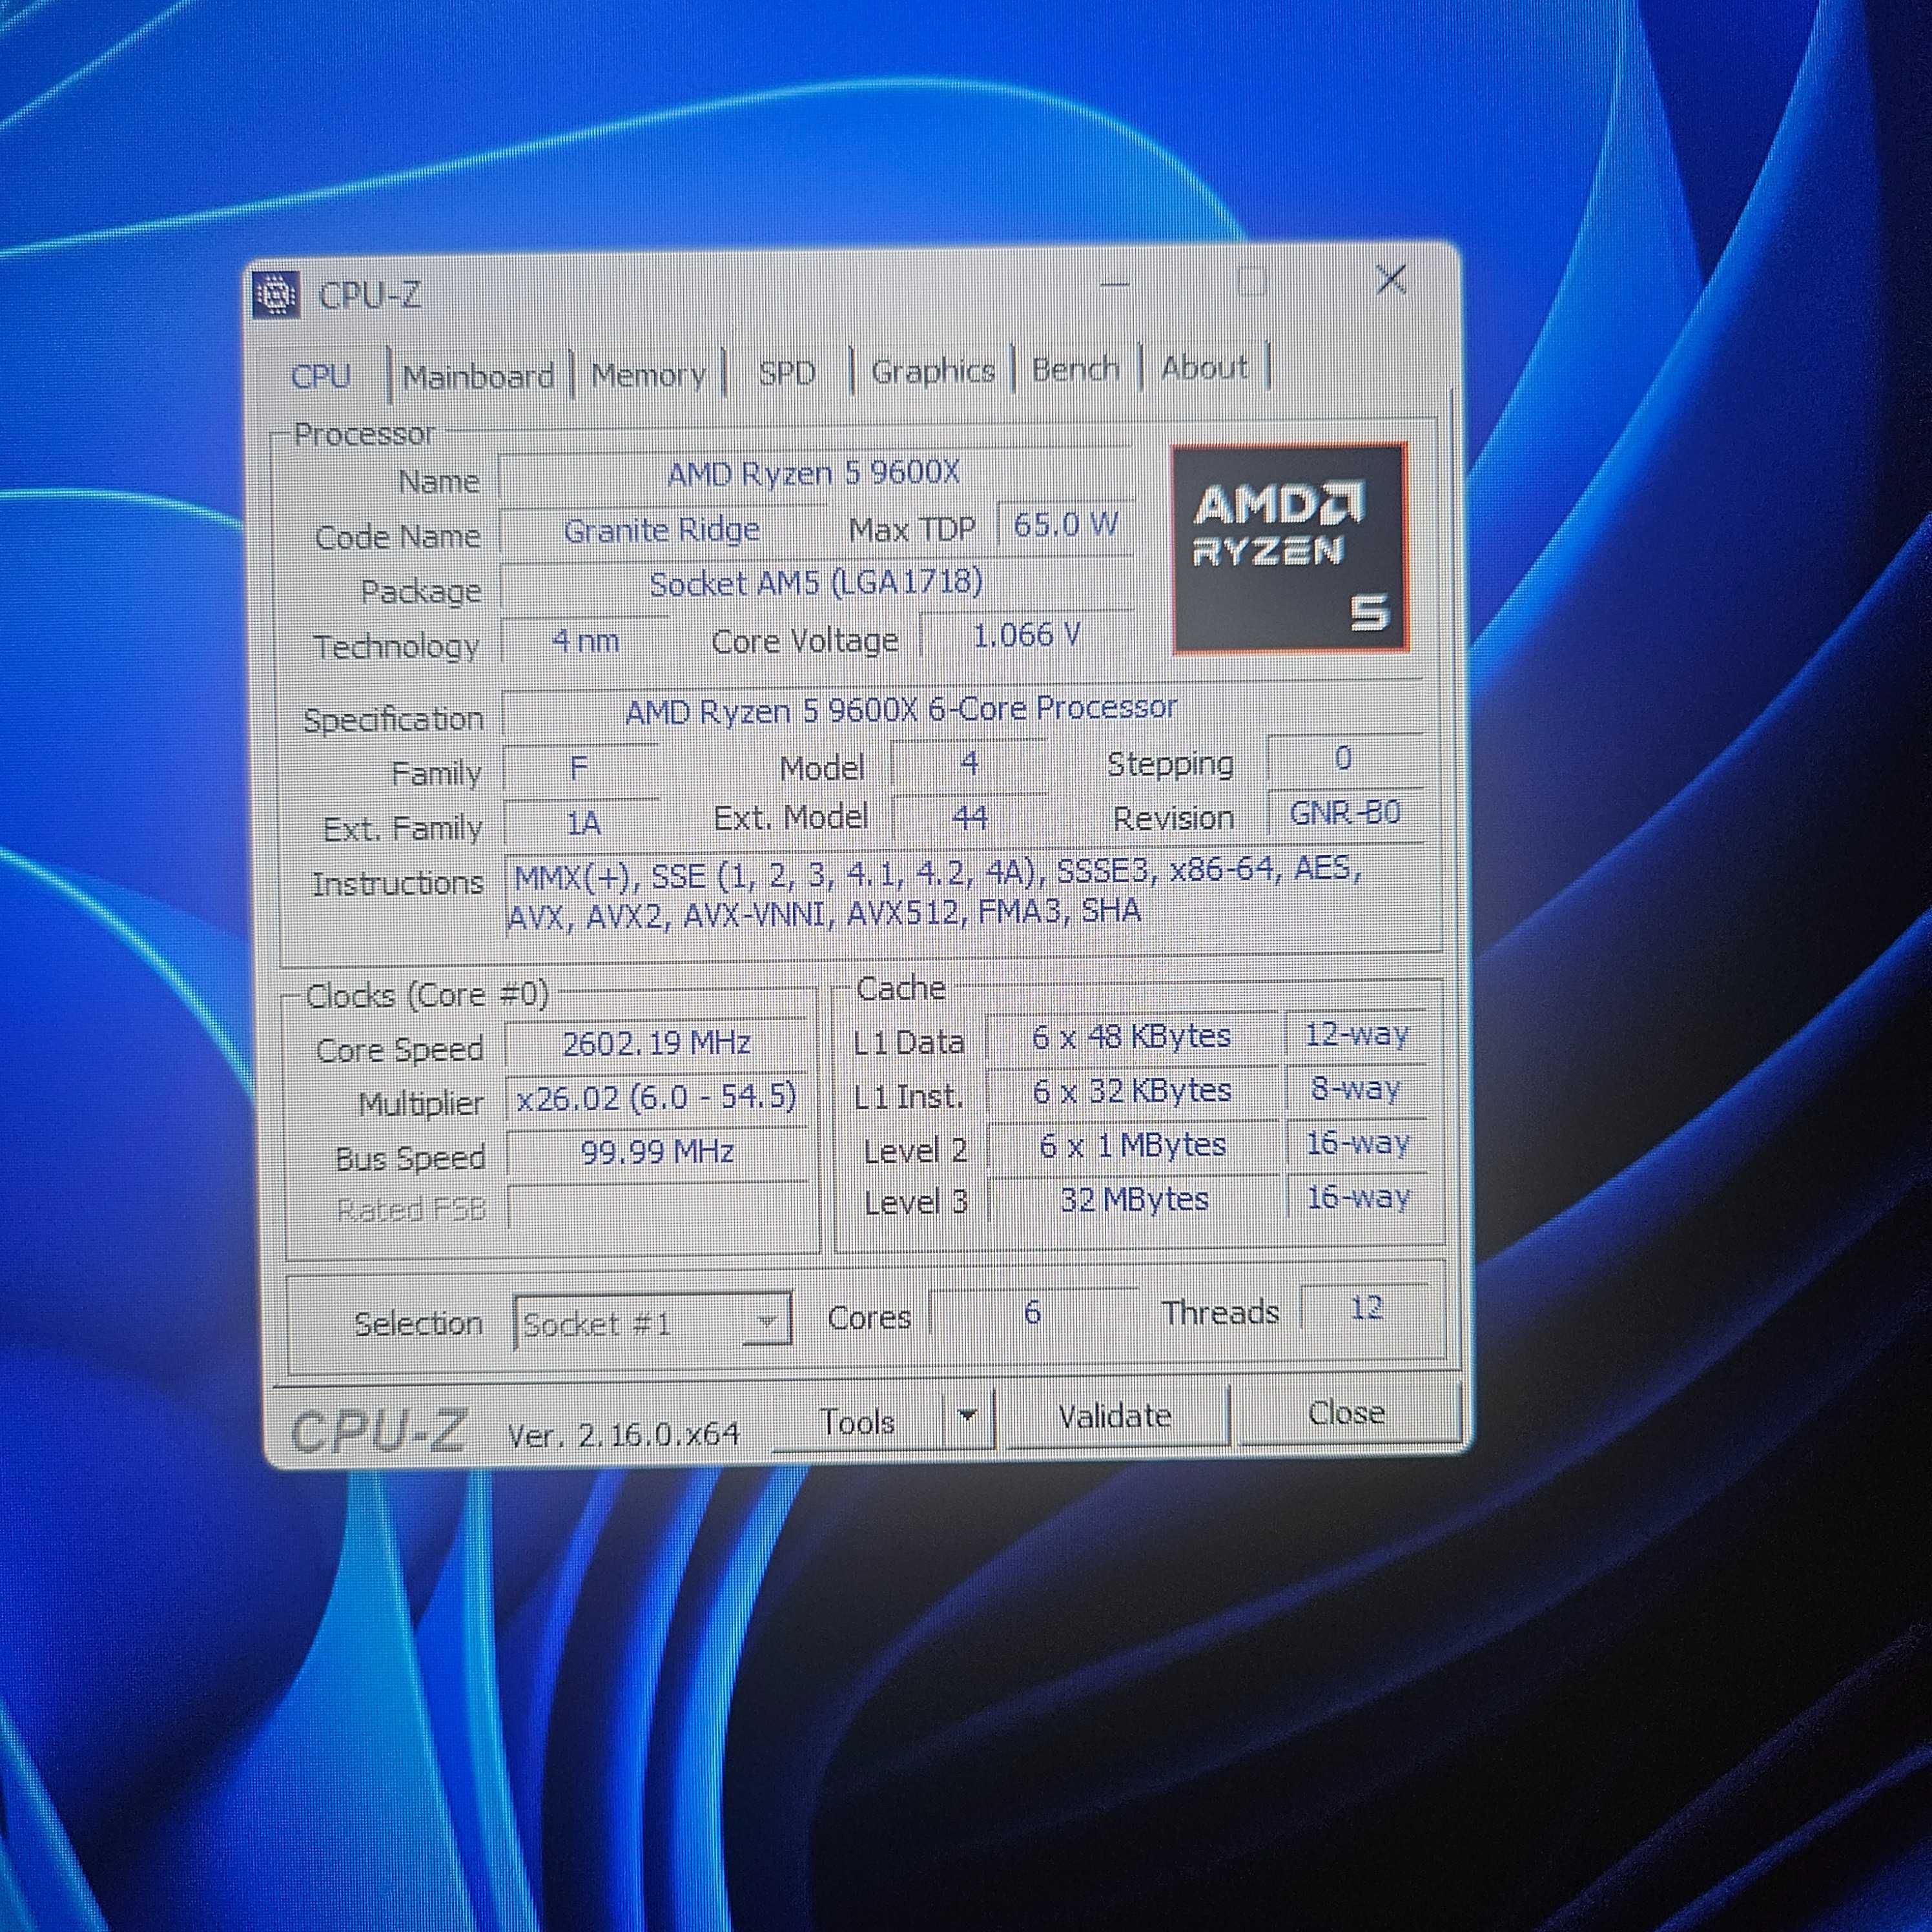The image size is (1932, 1932).
Task: Open the SPD tab
Action: pyautogui.click(x=786, y=373)
